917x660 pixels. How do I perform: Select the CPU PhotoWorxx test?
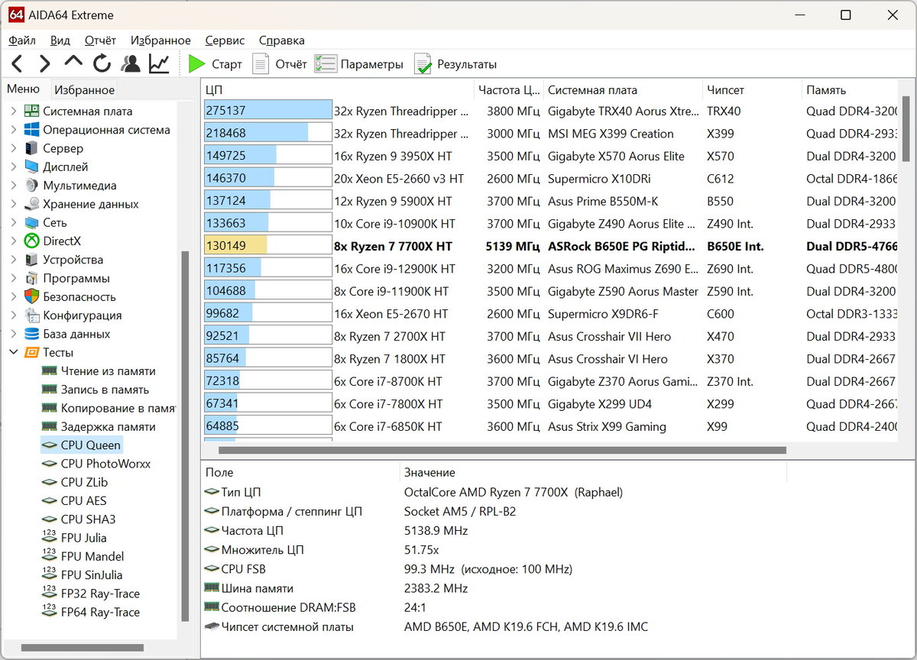click(96, 464)
